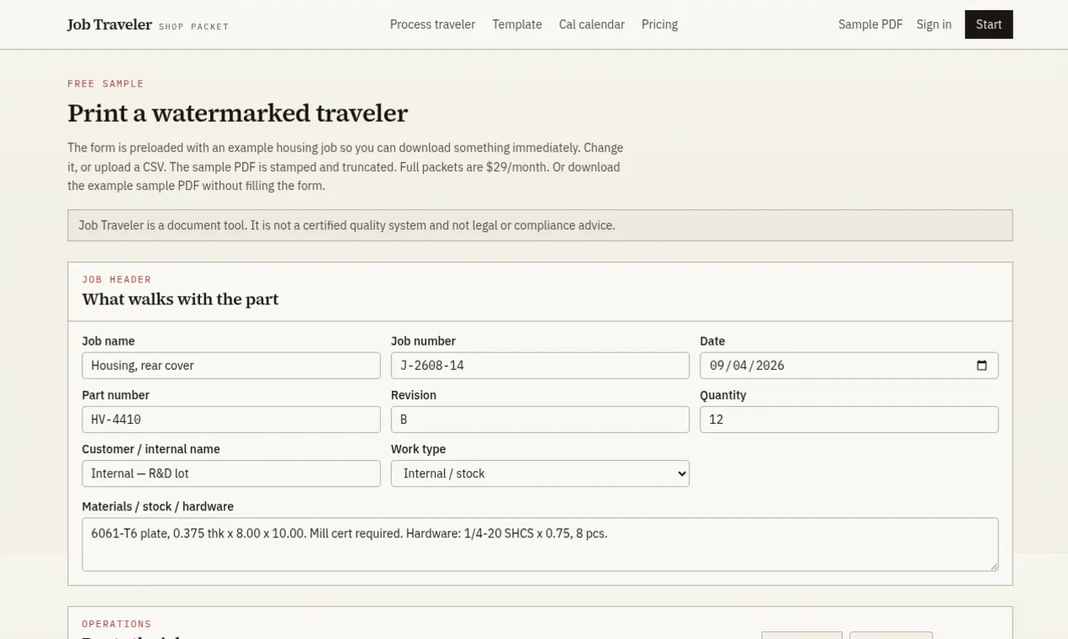
Task: Click the Materials / stock / hardware textarea
Action: (540, 545)
